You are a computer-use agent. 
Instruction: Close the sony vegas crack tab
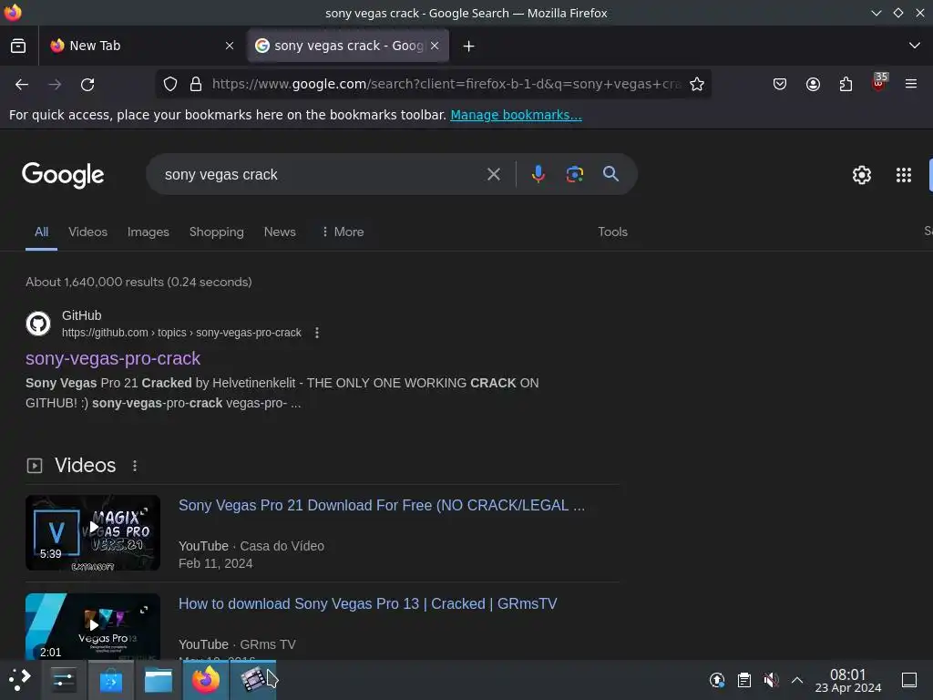[435, 46]
